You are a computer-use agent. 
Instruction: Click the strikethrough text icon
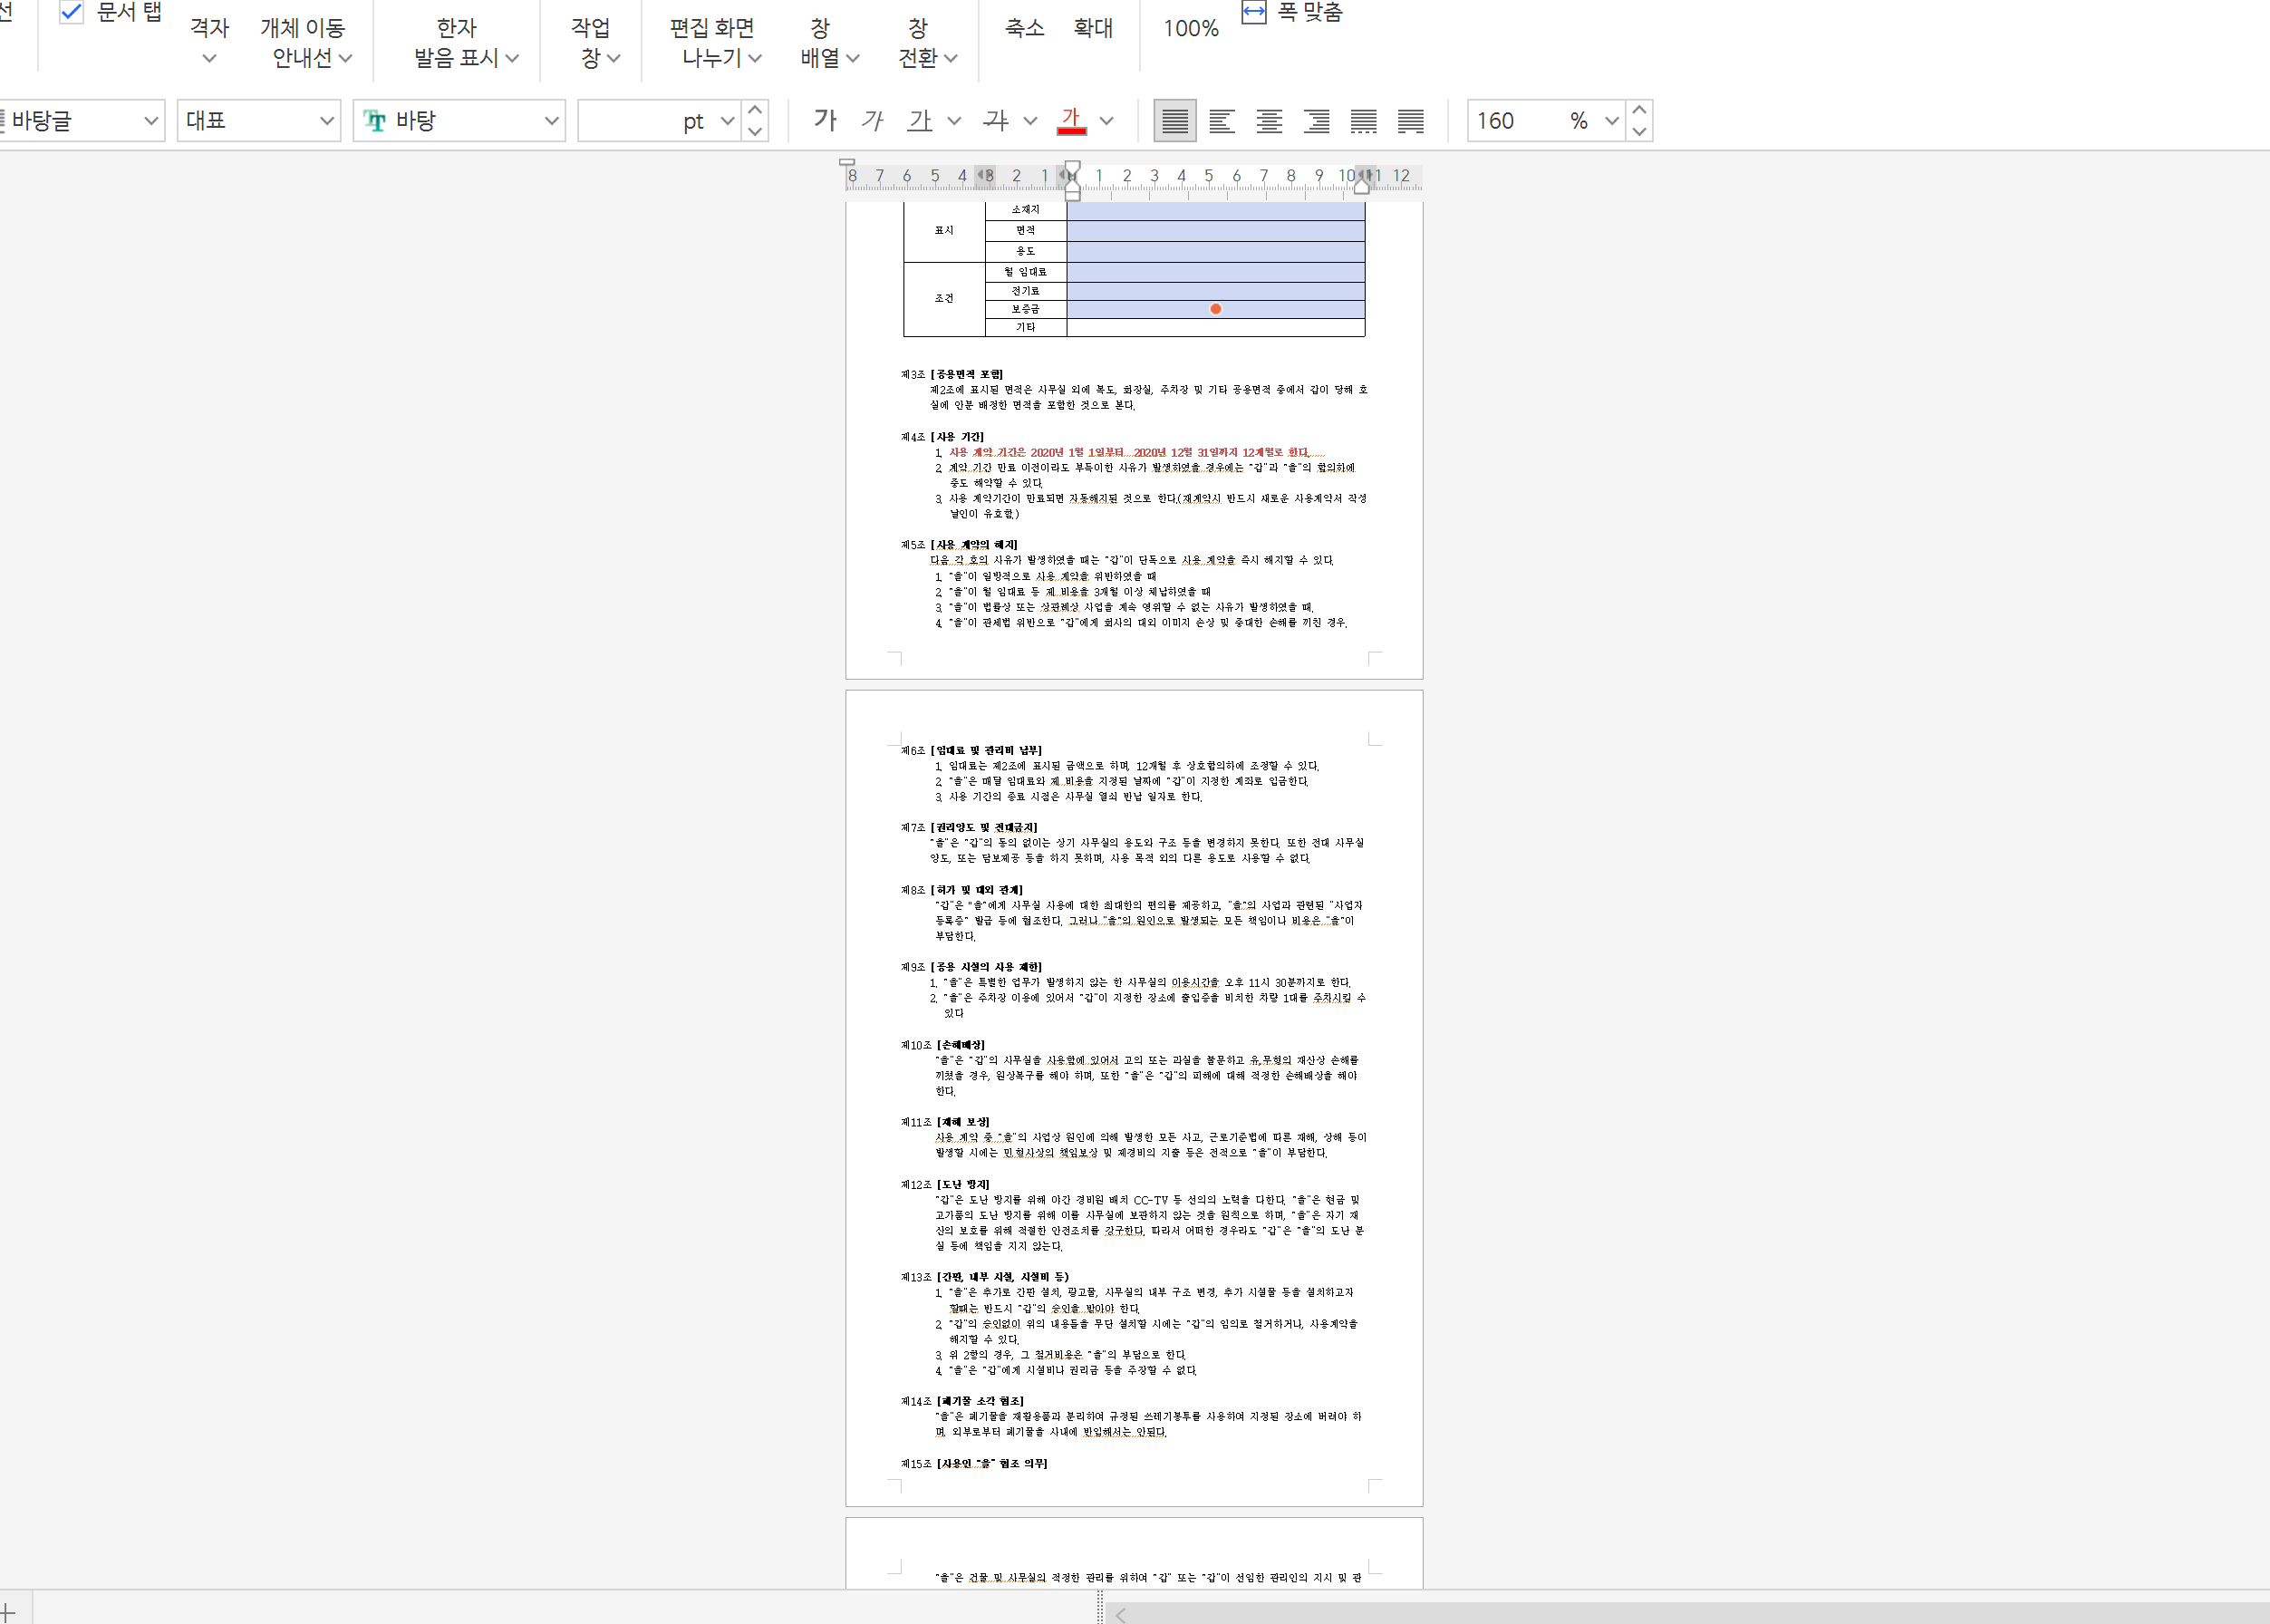[x=995, y=121]
